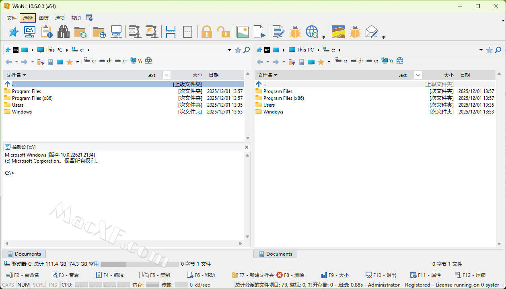Viewport: 506px width, 289px height.
Task: Click the network computer connection toolbar icon
Action: 116,32
